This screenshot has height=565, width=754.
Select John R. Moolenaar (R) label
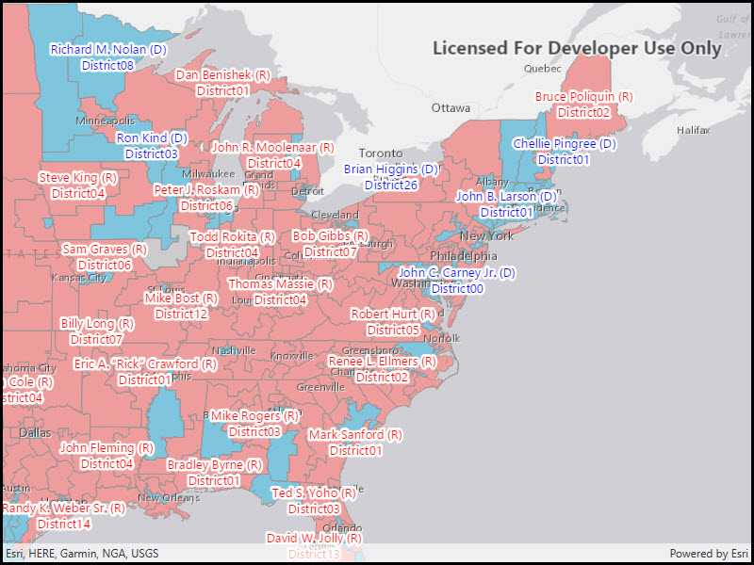(272, 147)
